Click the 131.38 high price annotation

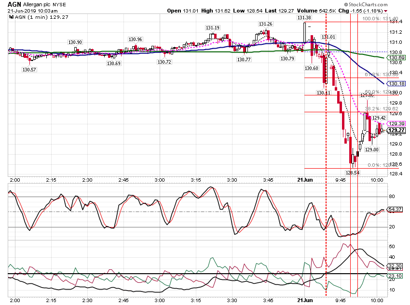(x=304, y=18)
